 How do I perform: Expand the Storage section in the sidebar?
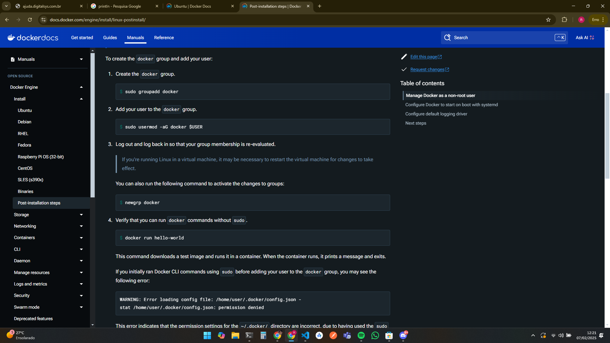81,215
